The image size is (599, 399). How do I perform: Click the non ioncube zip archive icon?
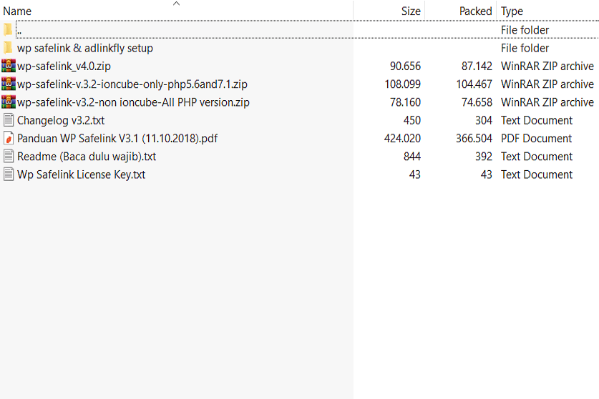coord(9,102)
